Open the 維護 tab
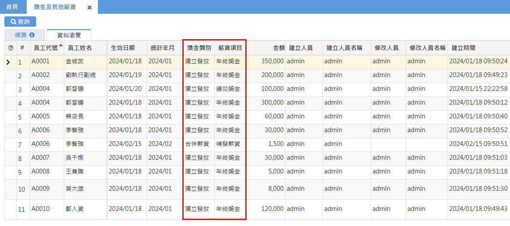Screen dimensions: 510x226 tap(21, 35)
